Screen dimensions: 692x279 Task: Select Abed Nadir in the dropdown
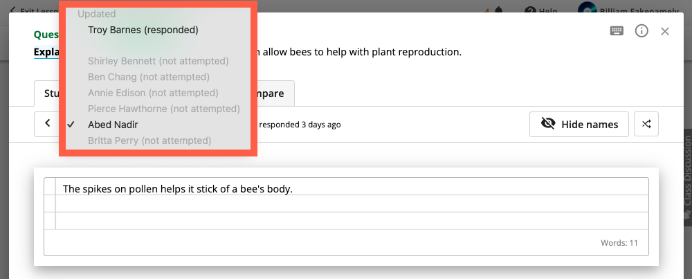tap(113, 125)
